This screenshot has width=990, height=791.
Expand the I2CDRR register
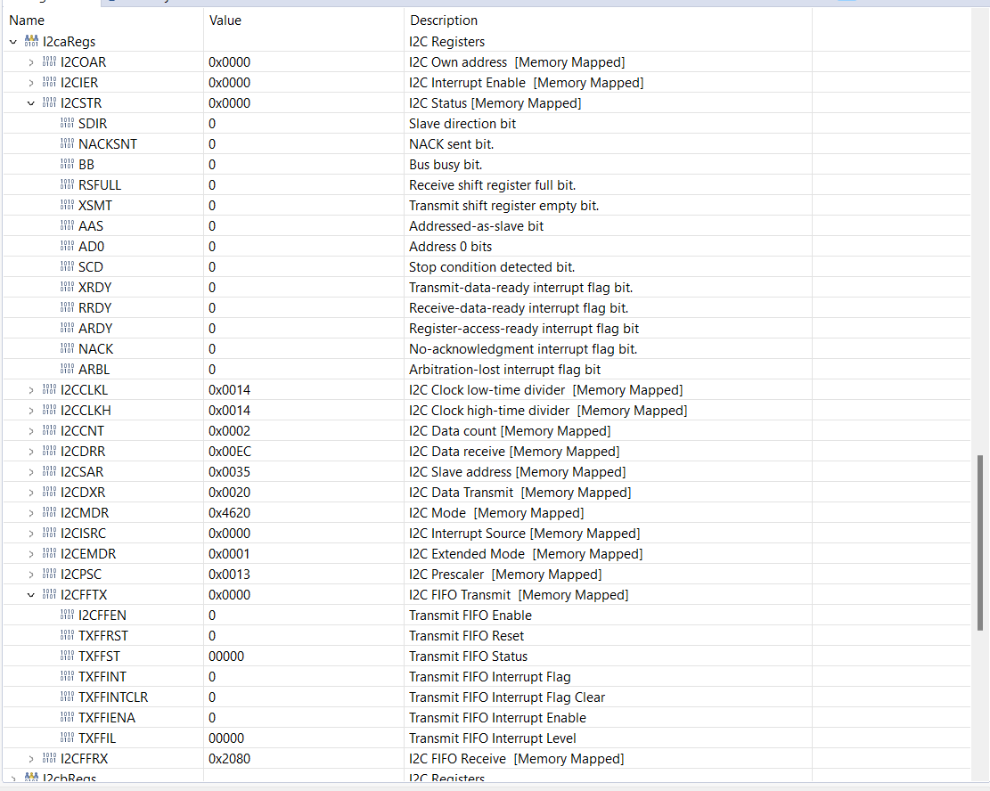[x=31, y=452]
